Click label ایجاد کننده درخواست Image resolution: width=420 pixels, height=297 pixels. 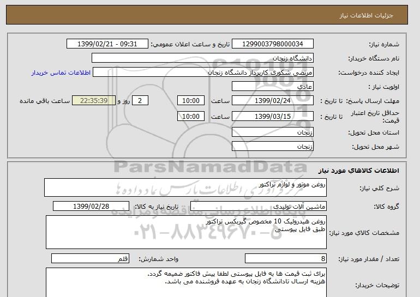point(369,73)
